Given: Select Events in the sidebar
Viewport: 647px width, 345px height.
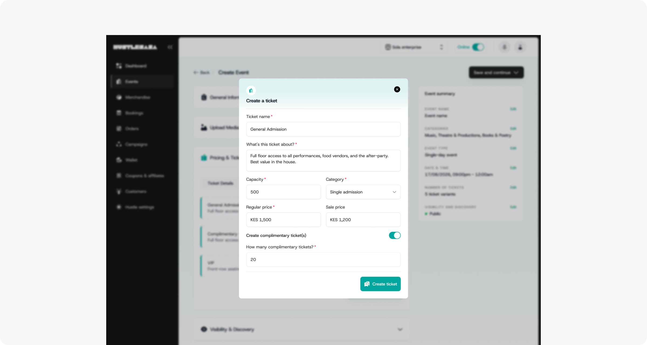Looking at the screenshot, I should 142,81.
